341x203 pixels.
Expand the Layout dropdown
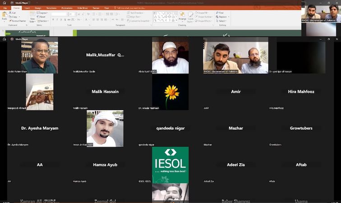(43, 13)
